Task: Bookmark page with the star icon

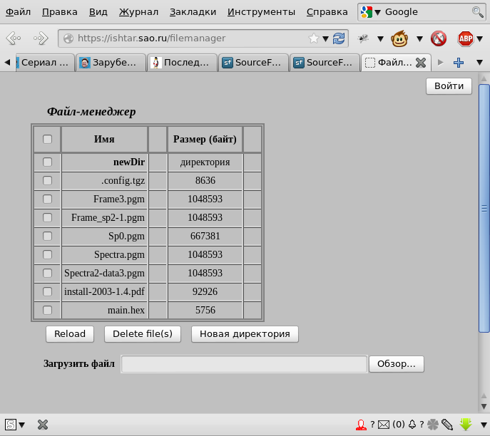Action: [x=313, y=38]
